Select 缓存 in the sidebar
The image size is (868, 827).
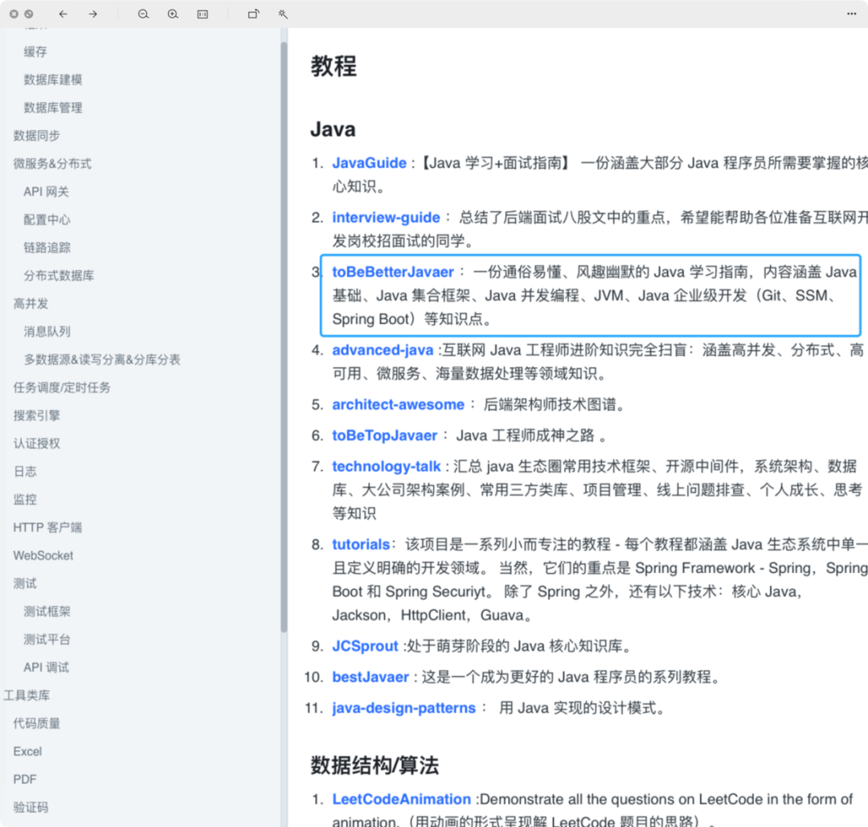pyautogui.click(x=35, y=51)
